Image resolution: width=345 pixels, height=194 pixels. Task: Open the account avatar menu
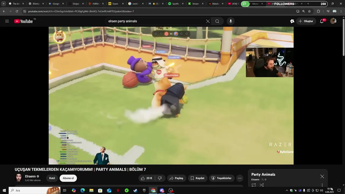point(333,21)
